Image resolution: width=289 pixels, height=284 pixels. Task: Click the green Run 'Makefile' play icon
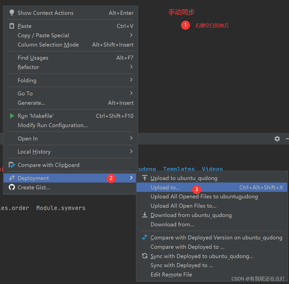(12, 116)
